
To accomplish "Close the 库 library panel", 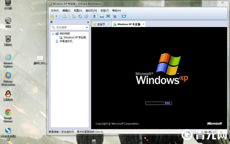I will (x=88, y=22).
